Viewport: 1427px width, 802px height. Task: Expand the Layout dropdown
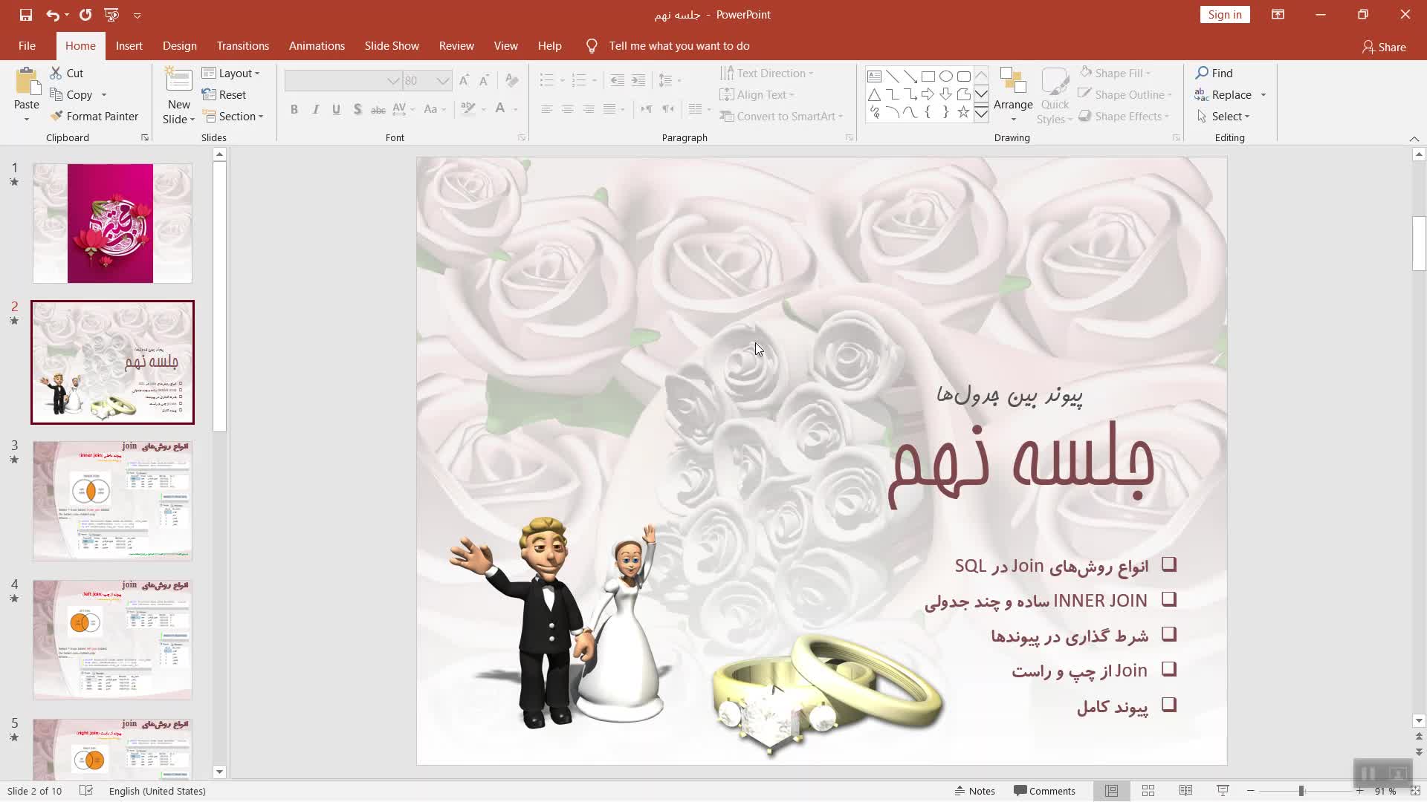pyautogui.click(x=230, y=73)
